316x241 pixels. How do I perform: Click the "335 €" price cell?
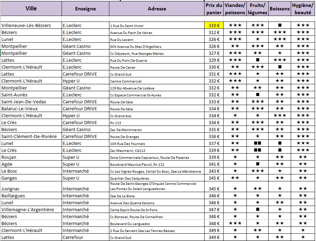[x=214, y=129]
